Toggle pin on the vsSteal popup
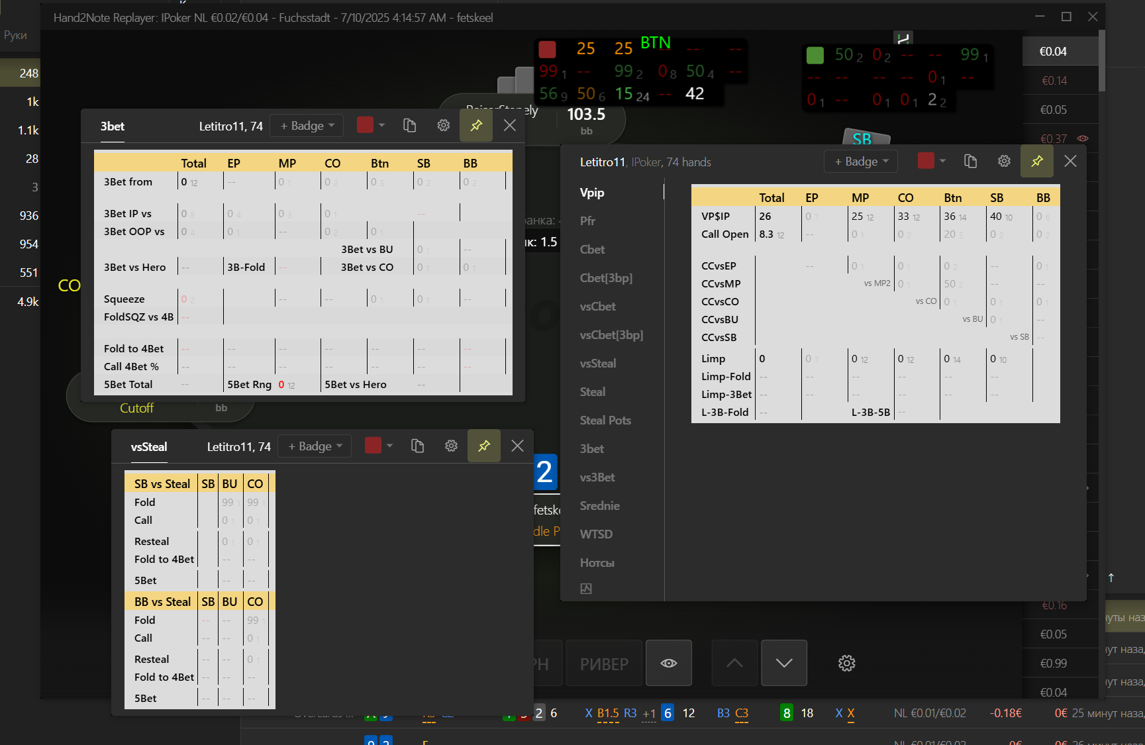 tap(484, 446)
